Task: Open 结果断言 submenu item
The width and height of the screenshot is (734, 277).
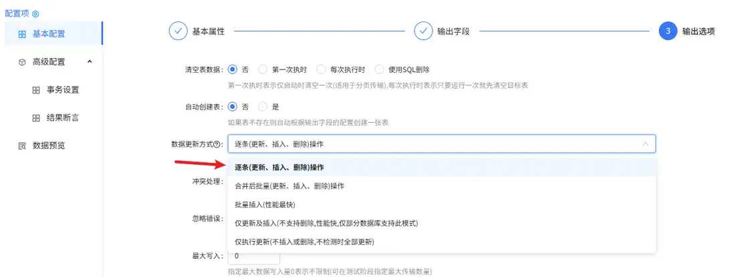Action: click(53, 118)
